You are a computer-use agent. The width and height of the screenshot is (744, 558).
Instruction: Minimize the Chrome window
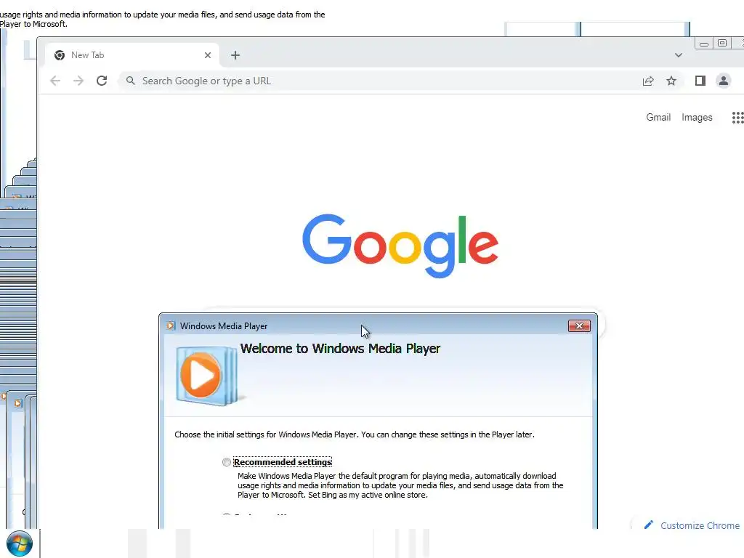704,44
